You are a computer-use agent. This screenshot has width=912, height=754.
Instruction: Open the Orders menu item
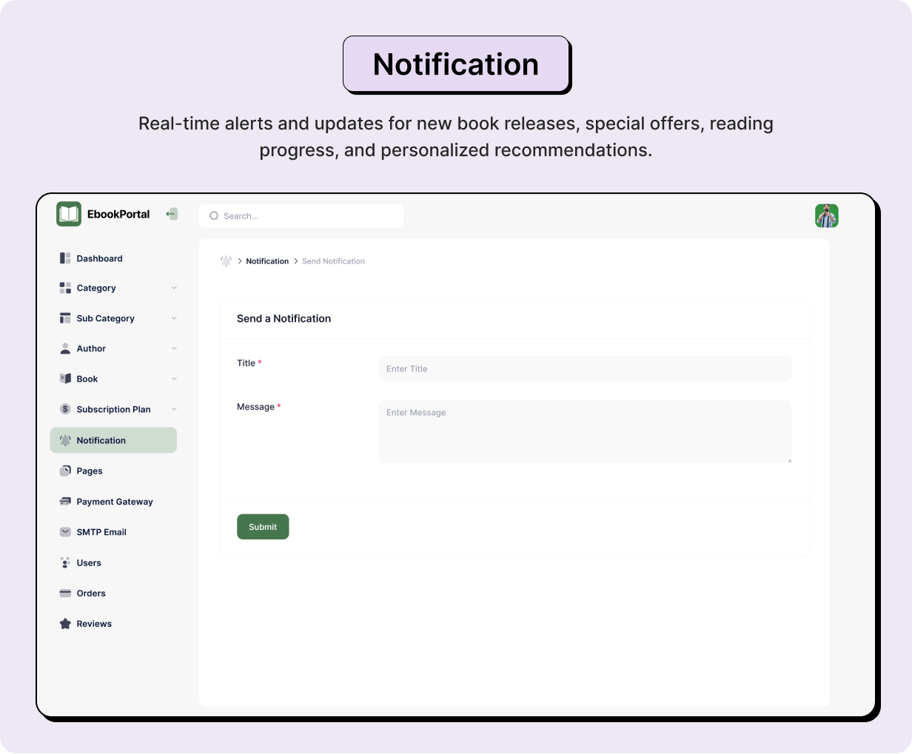[x=91, y=593]
